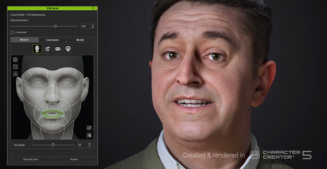Screen dimensions: 327x169
Task: Click the three-axis pivot icon beside face map
Action: tap(15, 74)
